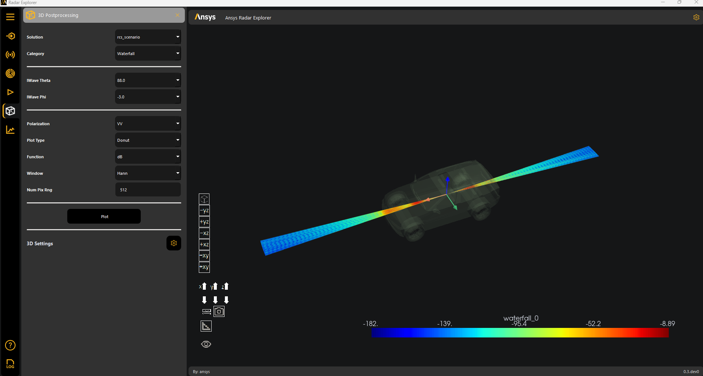Take a screenshot with camera icon
703x376 pixels.
[x=219, y=311]
